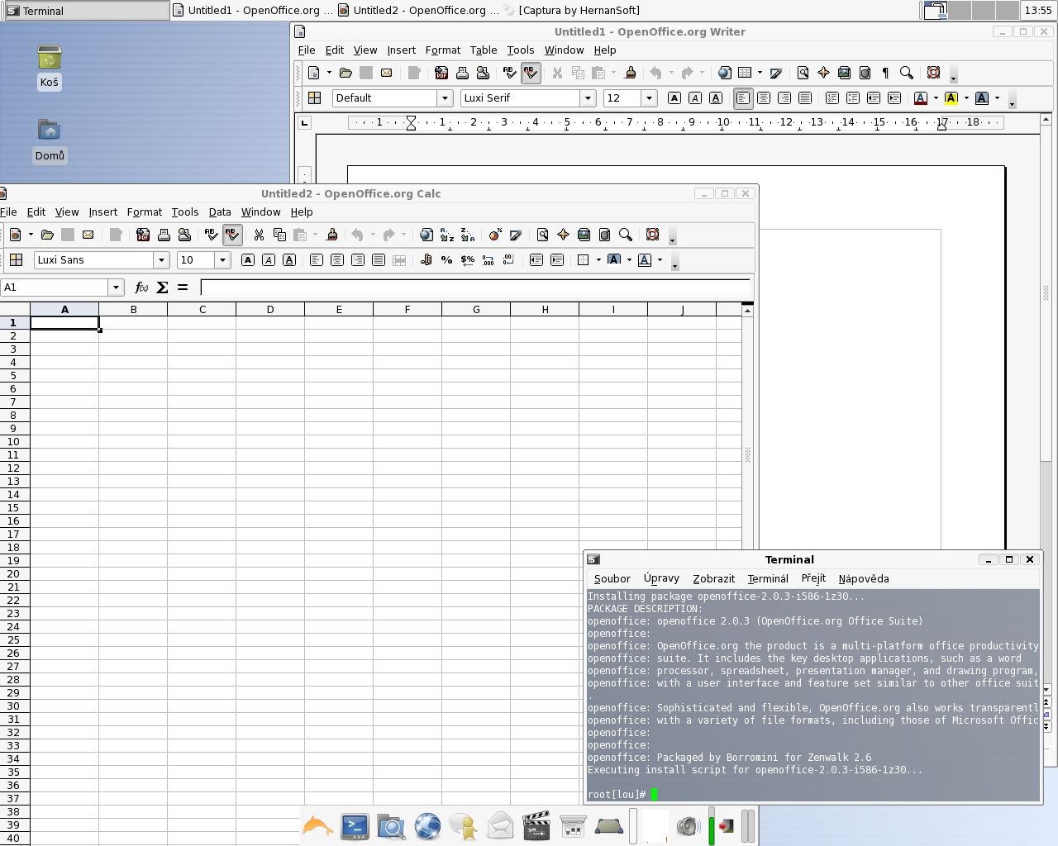Click the Sum icon in Calc
The image size is (1058, 846).
click(162, 287)
